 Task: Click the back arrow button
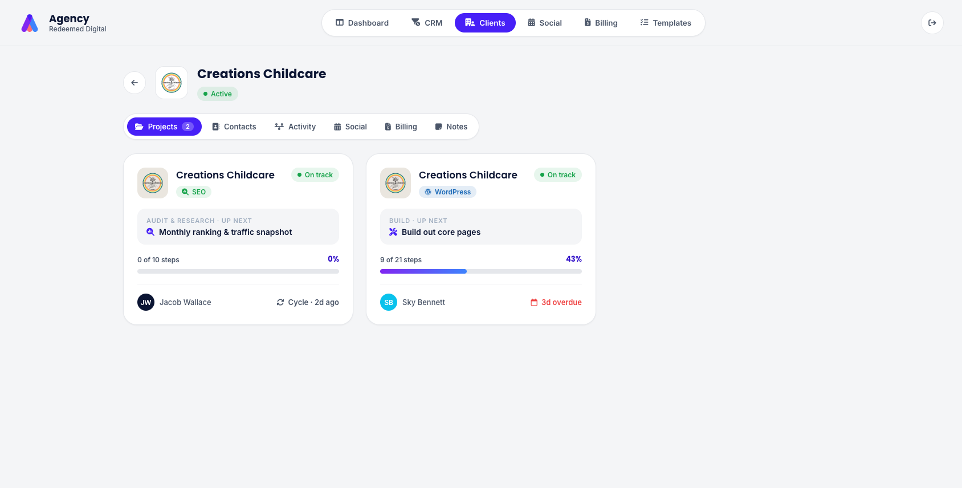coord(134,83)
